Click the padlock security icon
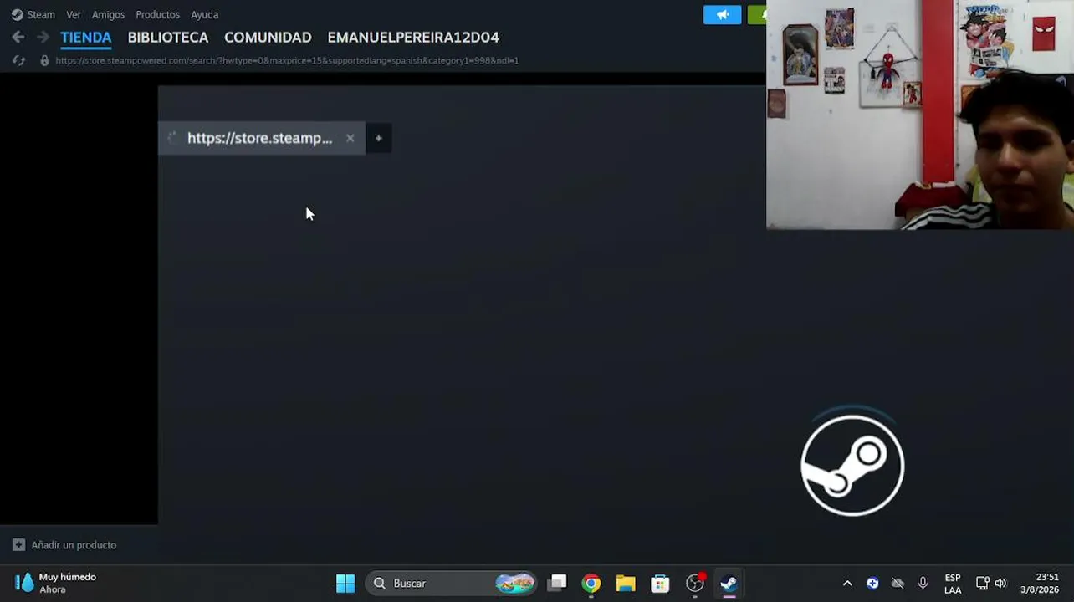Image resolution: width=1074 pixels, height=602 pixels. point(44,60)
